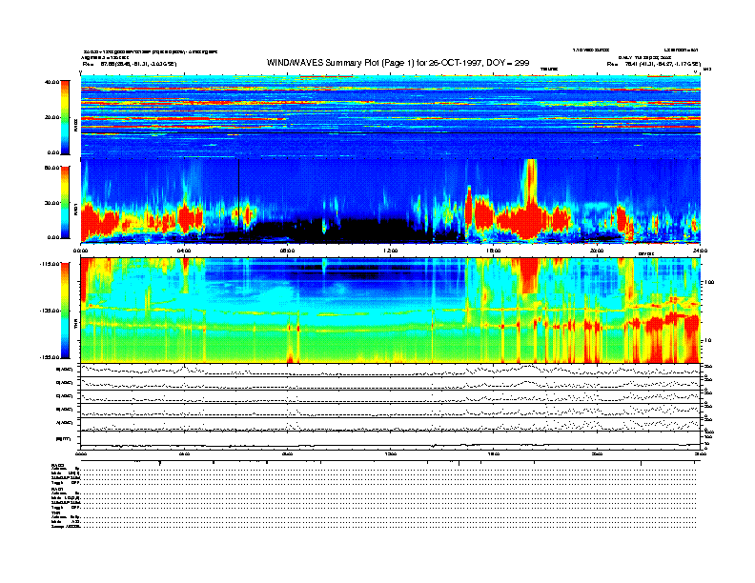
Task: Click the 08:00 tick label under strip plots
Action: tap(287, 453)
